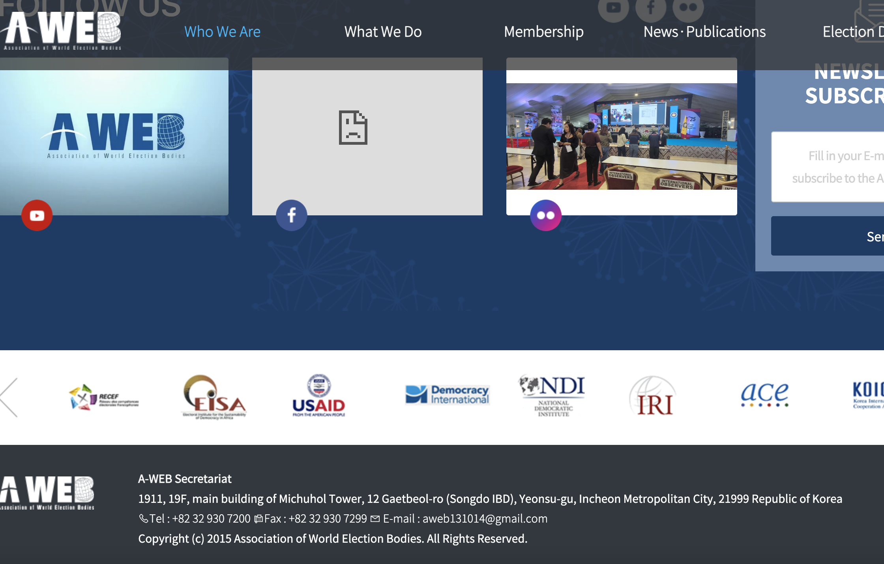The width and height of the screenshot is (884, 564).
Task: Click the grey Facebook icon under Follow Us
Action: tap(651, 7)
